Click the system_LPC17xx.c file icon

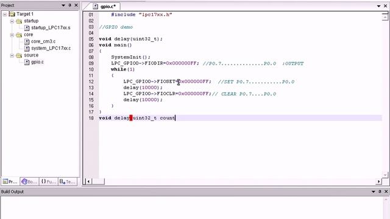point(27,48)
